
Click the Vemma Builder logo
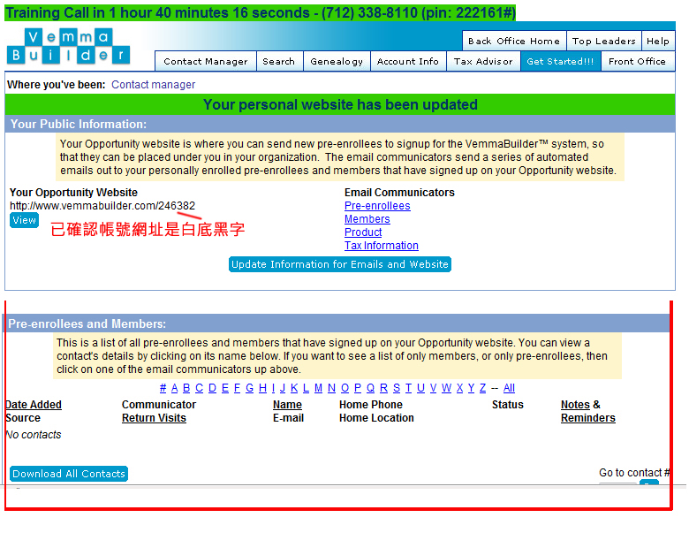(69, 46)
